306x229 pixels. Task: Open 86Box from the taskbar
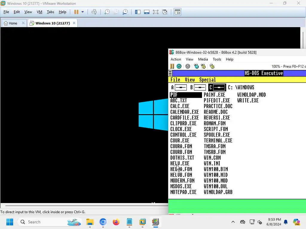tap(155, 222)
